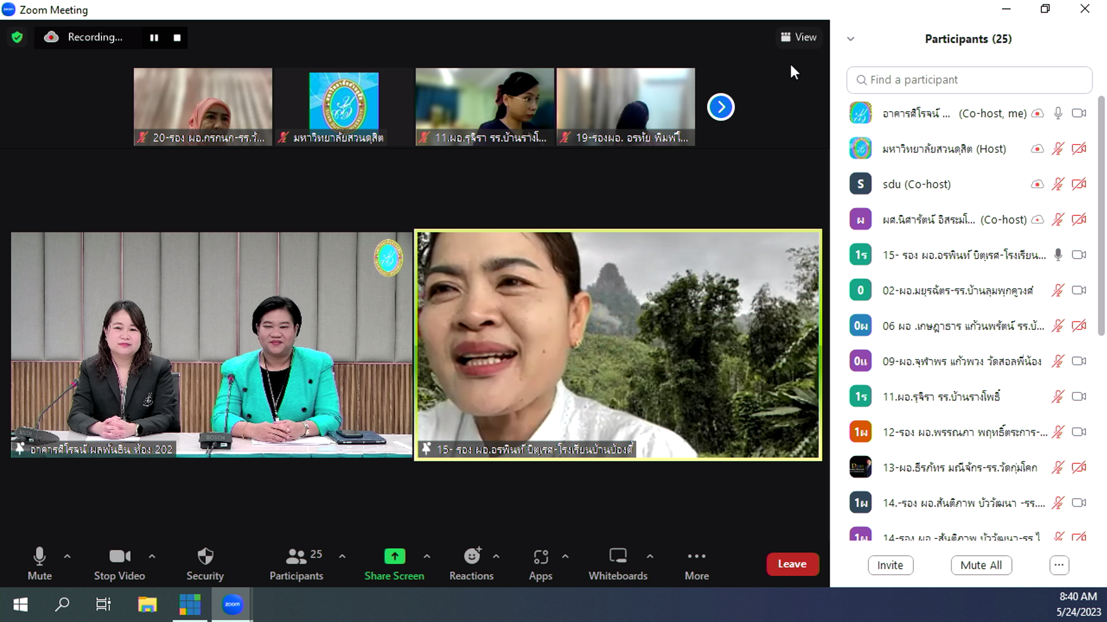Click pin icon on อาคารศิโรจน์ video tile

pyautogui.click(x=20, y=449)
